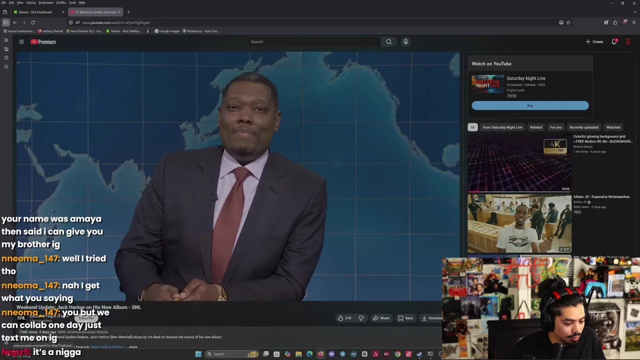
Task: Select Recently uploaded filter chip
Action: pos(584,127)
